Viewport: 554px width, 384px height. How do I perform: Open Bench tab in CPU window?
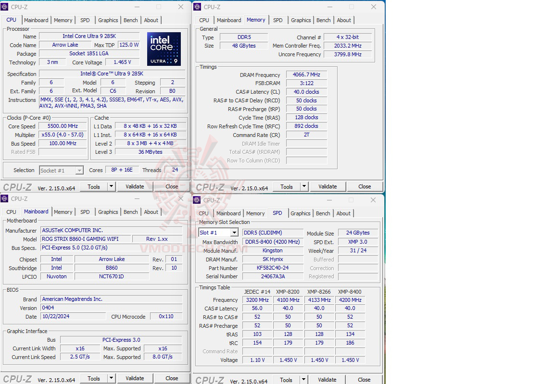(131, 20)
